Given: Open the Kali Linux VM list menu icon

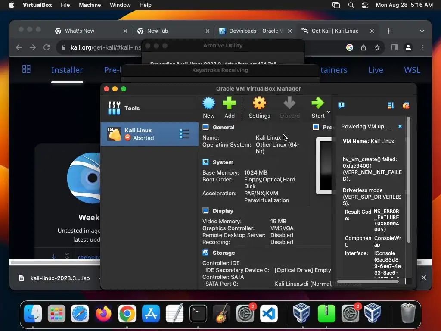Looking at the screenshot, I should [x=184, y=134].
